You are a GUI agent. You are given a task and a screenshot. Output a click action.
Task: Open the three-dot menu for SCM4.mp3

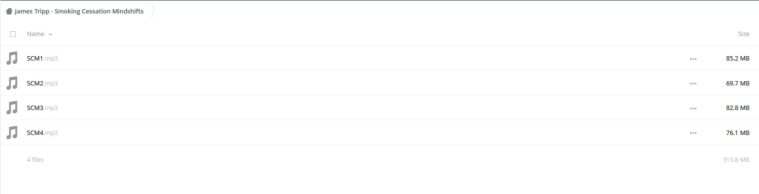click(693, 133)
